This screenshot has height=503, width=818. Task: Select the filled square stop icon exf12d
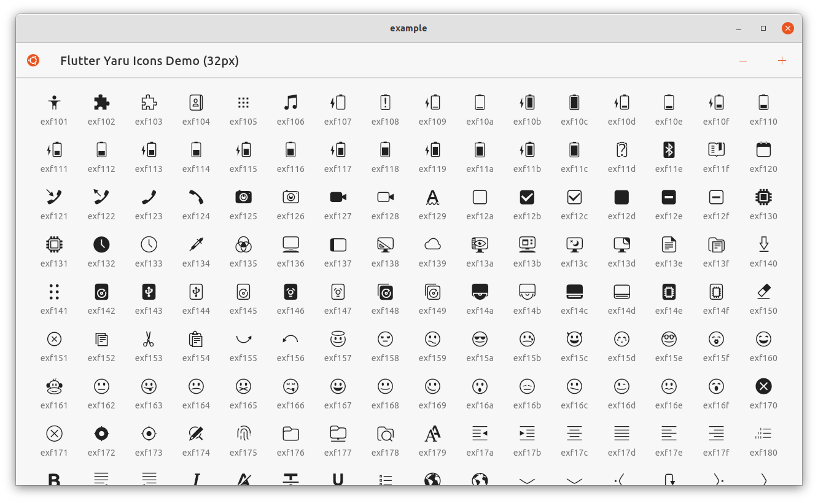coord(621,197)
